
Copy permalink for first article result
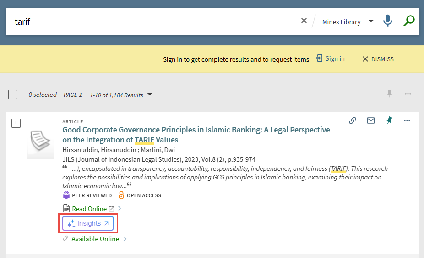pyautogui.click(x=353, y=121)
